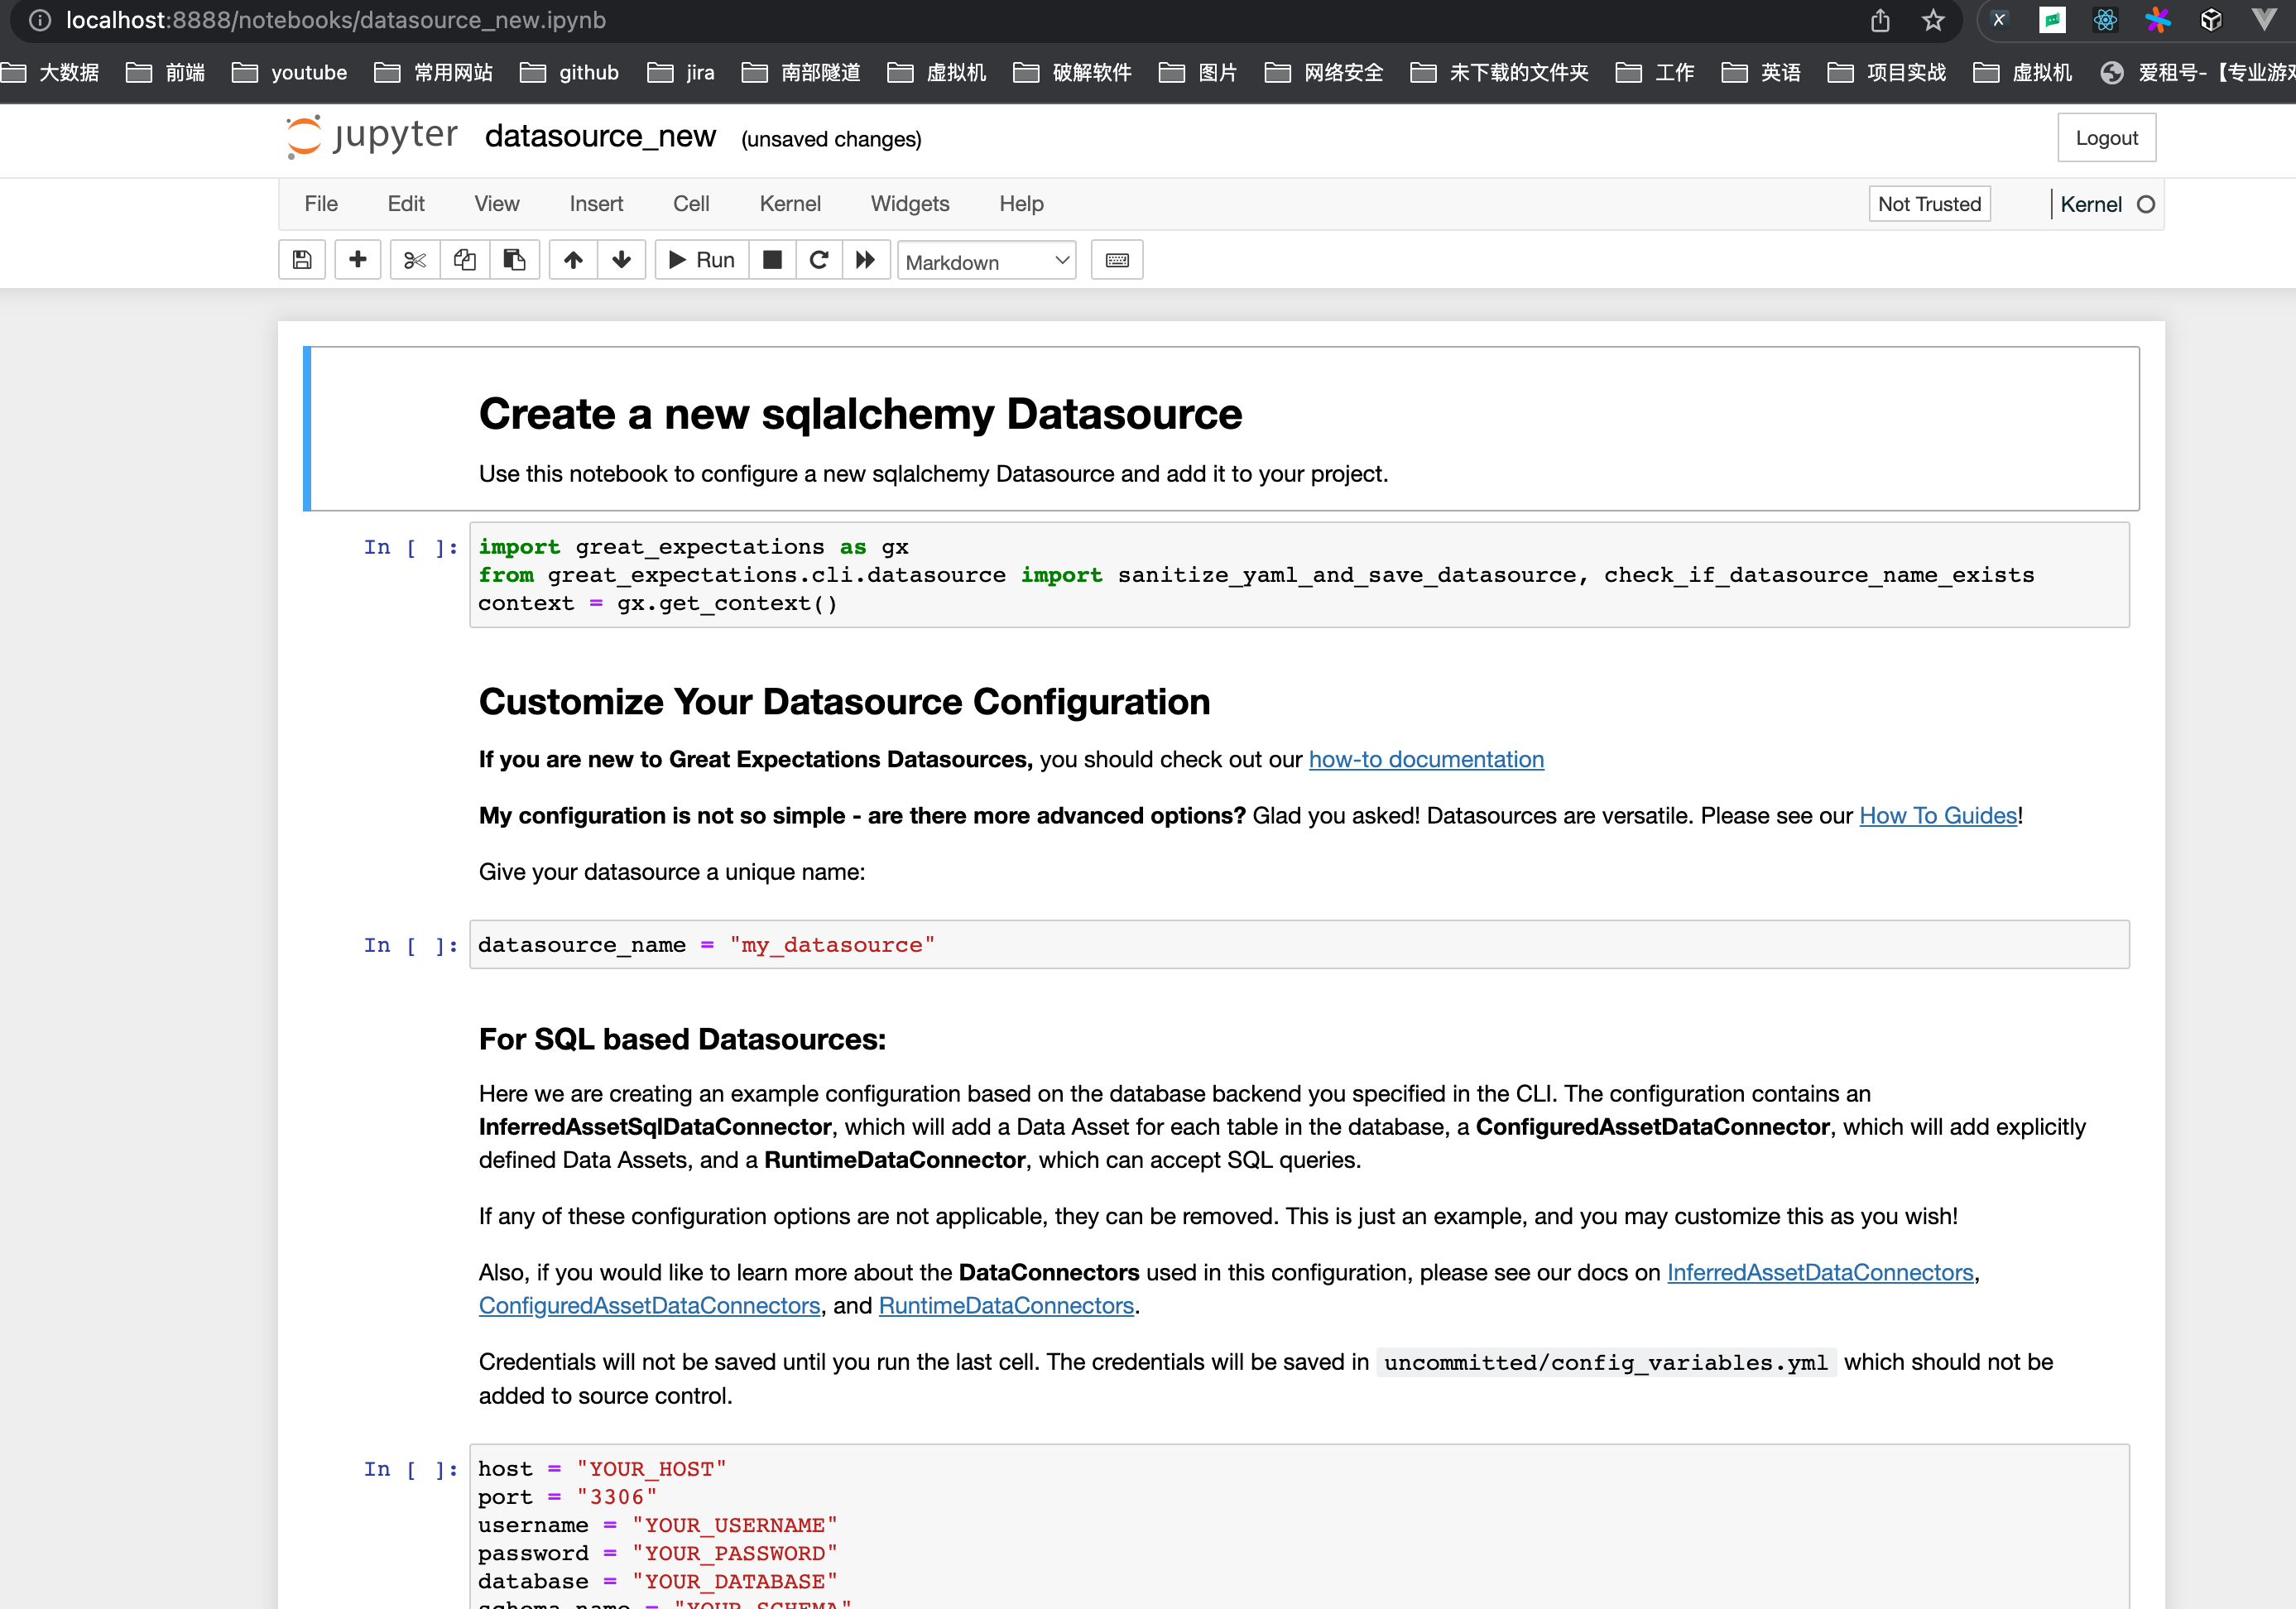Interrupt the kernel stop icon

tap(772, 260)
